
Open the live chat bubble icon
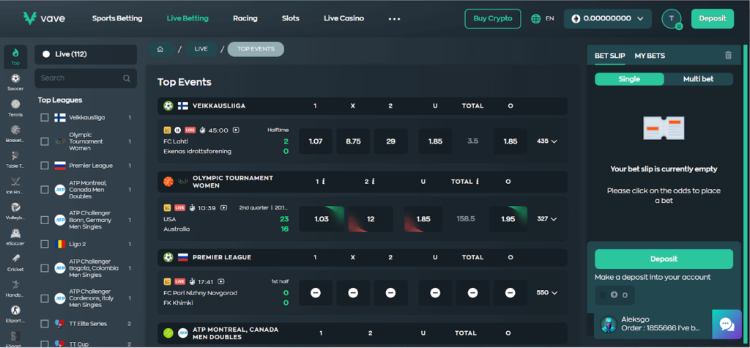coord(727,325)
